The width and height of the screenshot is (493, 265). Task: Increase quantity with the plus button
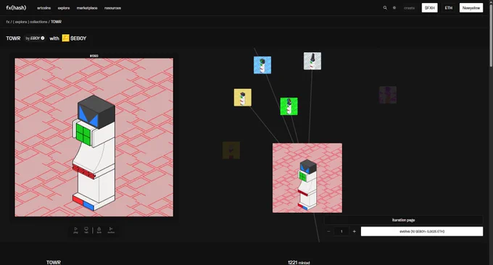pyautogui.click(x=355, y=232)
